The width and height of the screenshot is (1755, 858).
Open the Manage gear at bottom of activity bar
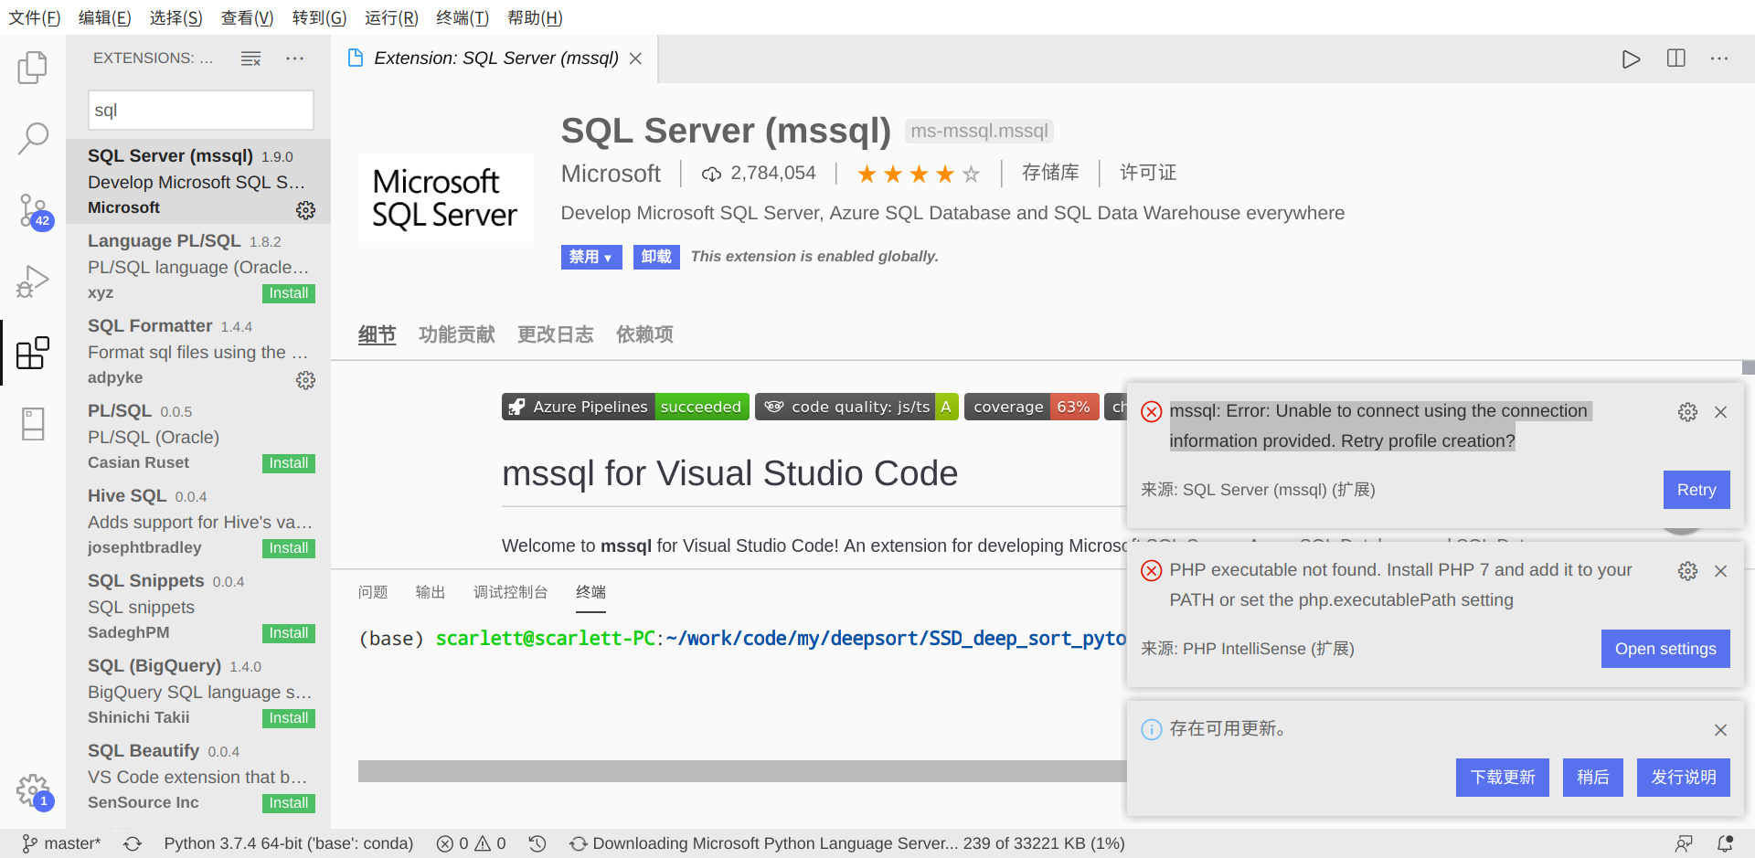34,789
